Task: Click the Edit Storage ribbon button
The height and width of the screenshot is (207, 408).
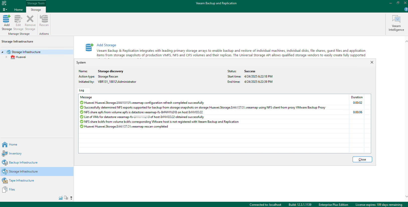Action: pos(18,23)
